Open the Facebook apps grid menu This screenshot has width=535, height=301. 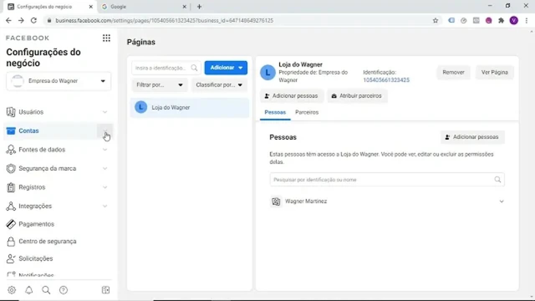tap(107, 38)
